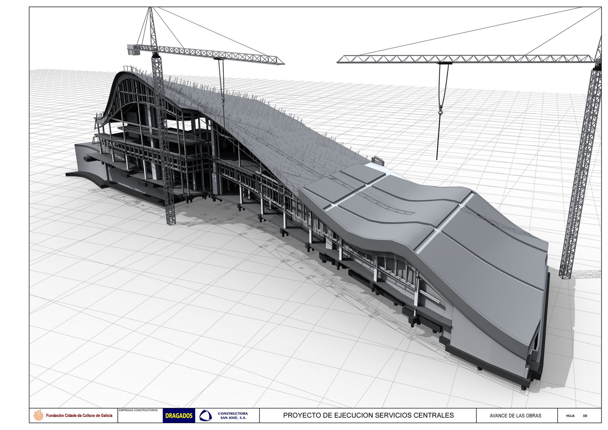This screenshot has width=608, height=430.
Task: Click the Fundación Cidade da Cultura shell logo
Action: [38, 415]
